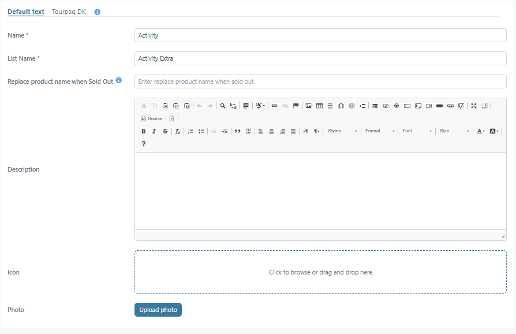Toggle Source view in editor
Image resolution: width=516 pixels, height=334 pixels.
tap(152, 118)
